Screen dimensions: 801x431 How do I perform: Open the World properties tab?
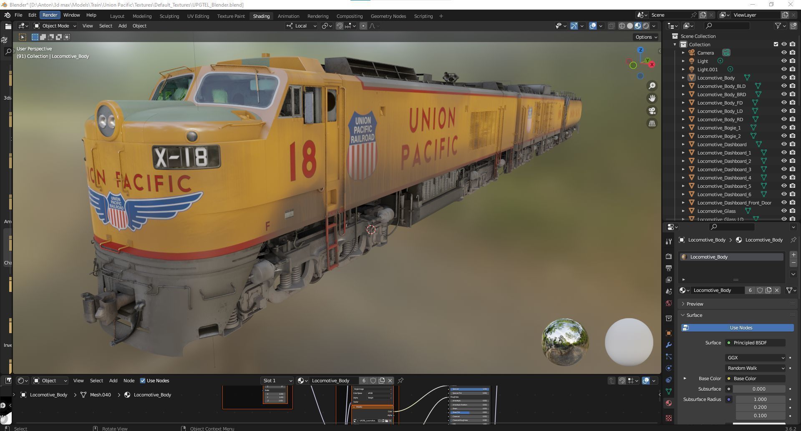669,303
